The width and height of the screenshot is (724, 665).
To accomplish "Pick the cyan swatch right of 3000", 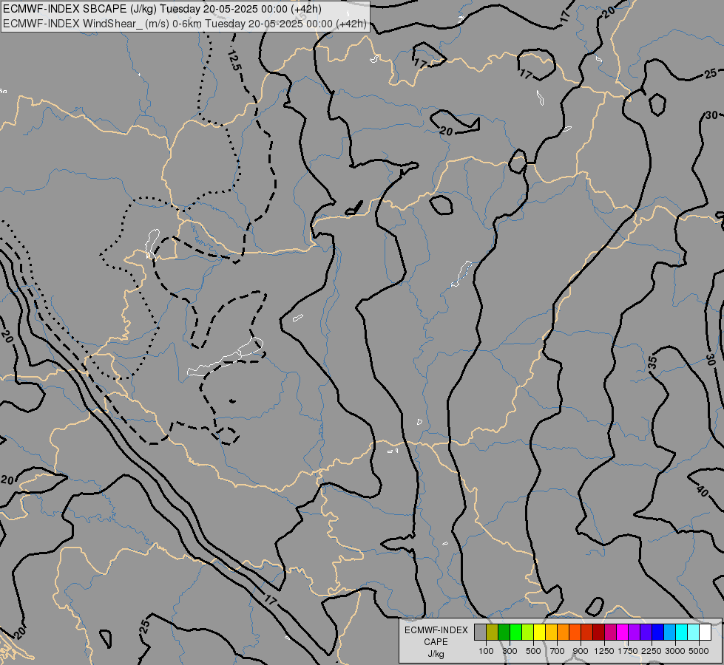I will [x=682, y=632].
